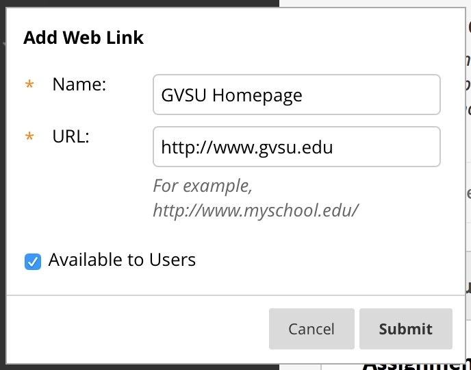Click the 'Add Web Link' dialog heading

click(84, 38)
